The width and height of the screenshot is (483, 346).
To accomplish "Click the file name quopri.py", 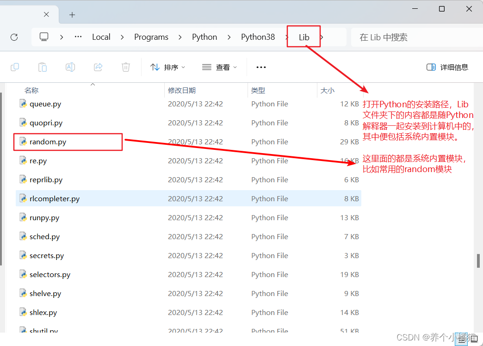I will [x=46, y=123].
